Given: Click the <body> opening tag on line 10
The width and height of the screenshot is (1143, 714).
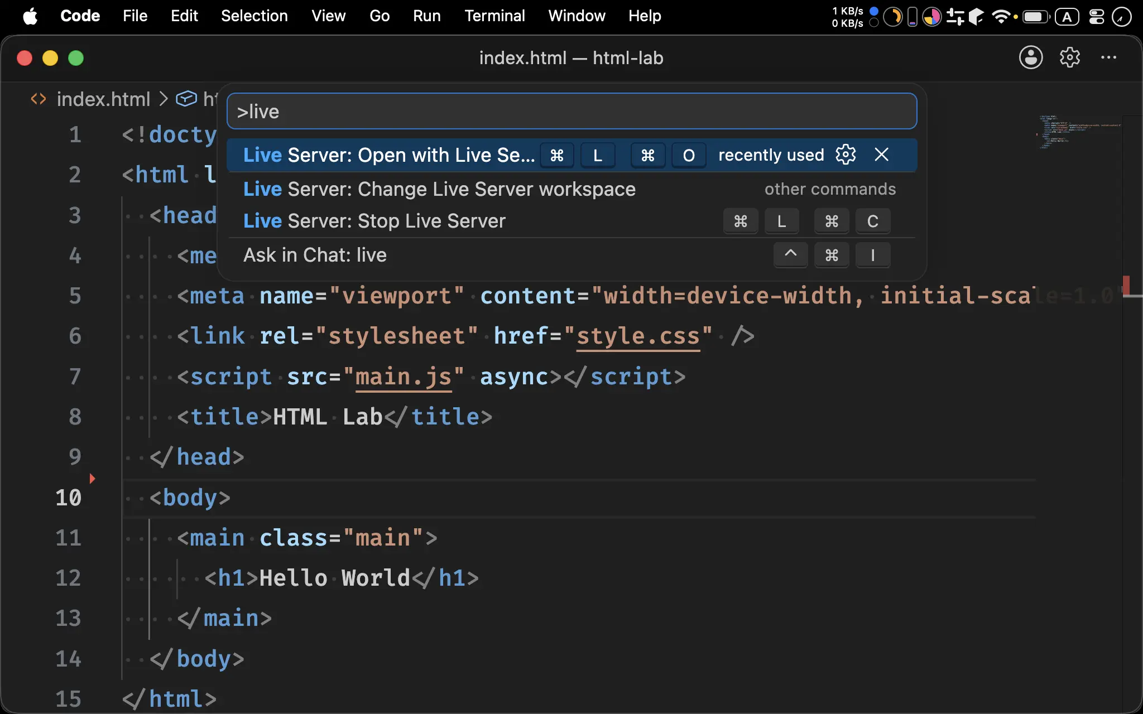Looking at the screenshot, I should coord(190,498).
